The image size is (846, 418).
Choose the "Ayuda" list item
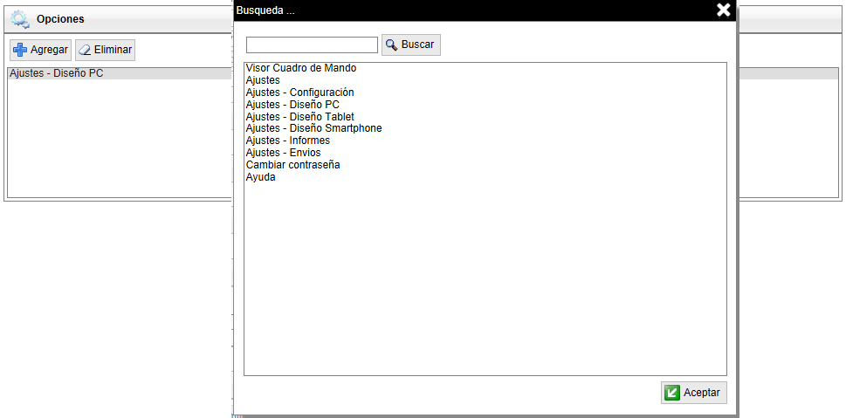click(260, 177)
